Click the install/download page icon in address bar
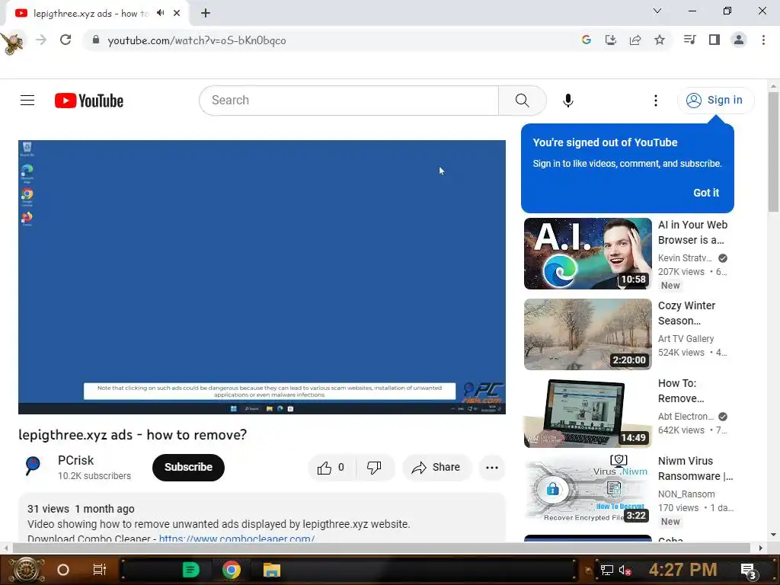 pyautogui.click(x=610, y=40)
